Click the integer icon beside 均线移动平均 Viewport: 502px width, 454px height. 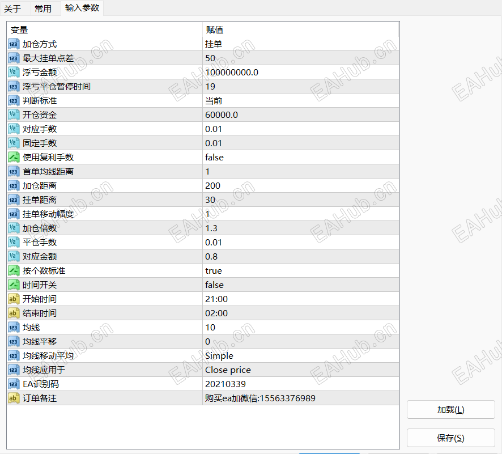click(x=14, y=355)
